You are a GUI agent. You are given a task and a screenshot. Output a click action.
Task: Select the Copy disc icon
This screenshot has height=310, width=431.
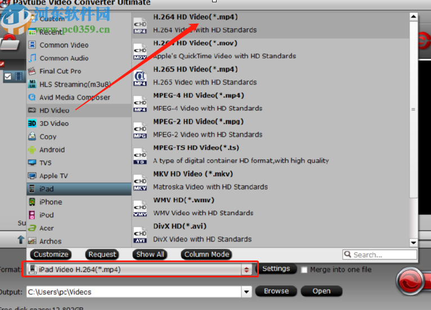click(32, 136)
